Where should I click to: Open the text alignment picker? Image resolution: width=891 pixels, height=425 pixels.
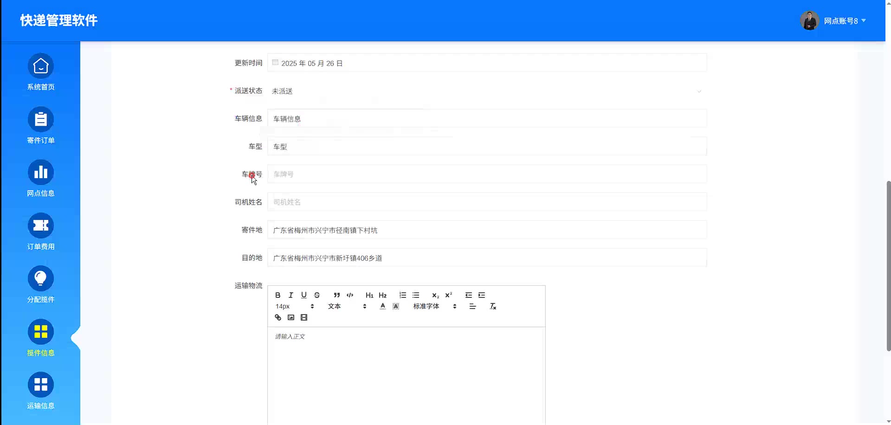(x=472, y=306)
